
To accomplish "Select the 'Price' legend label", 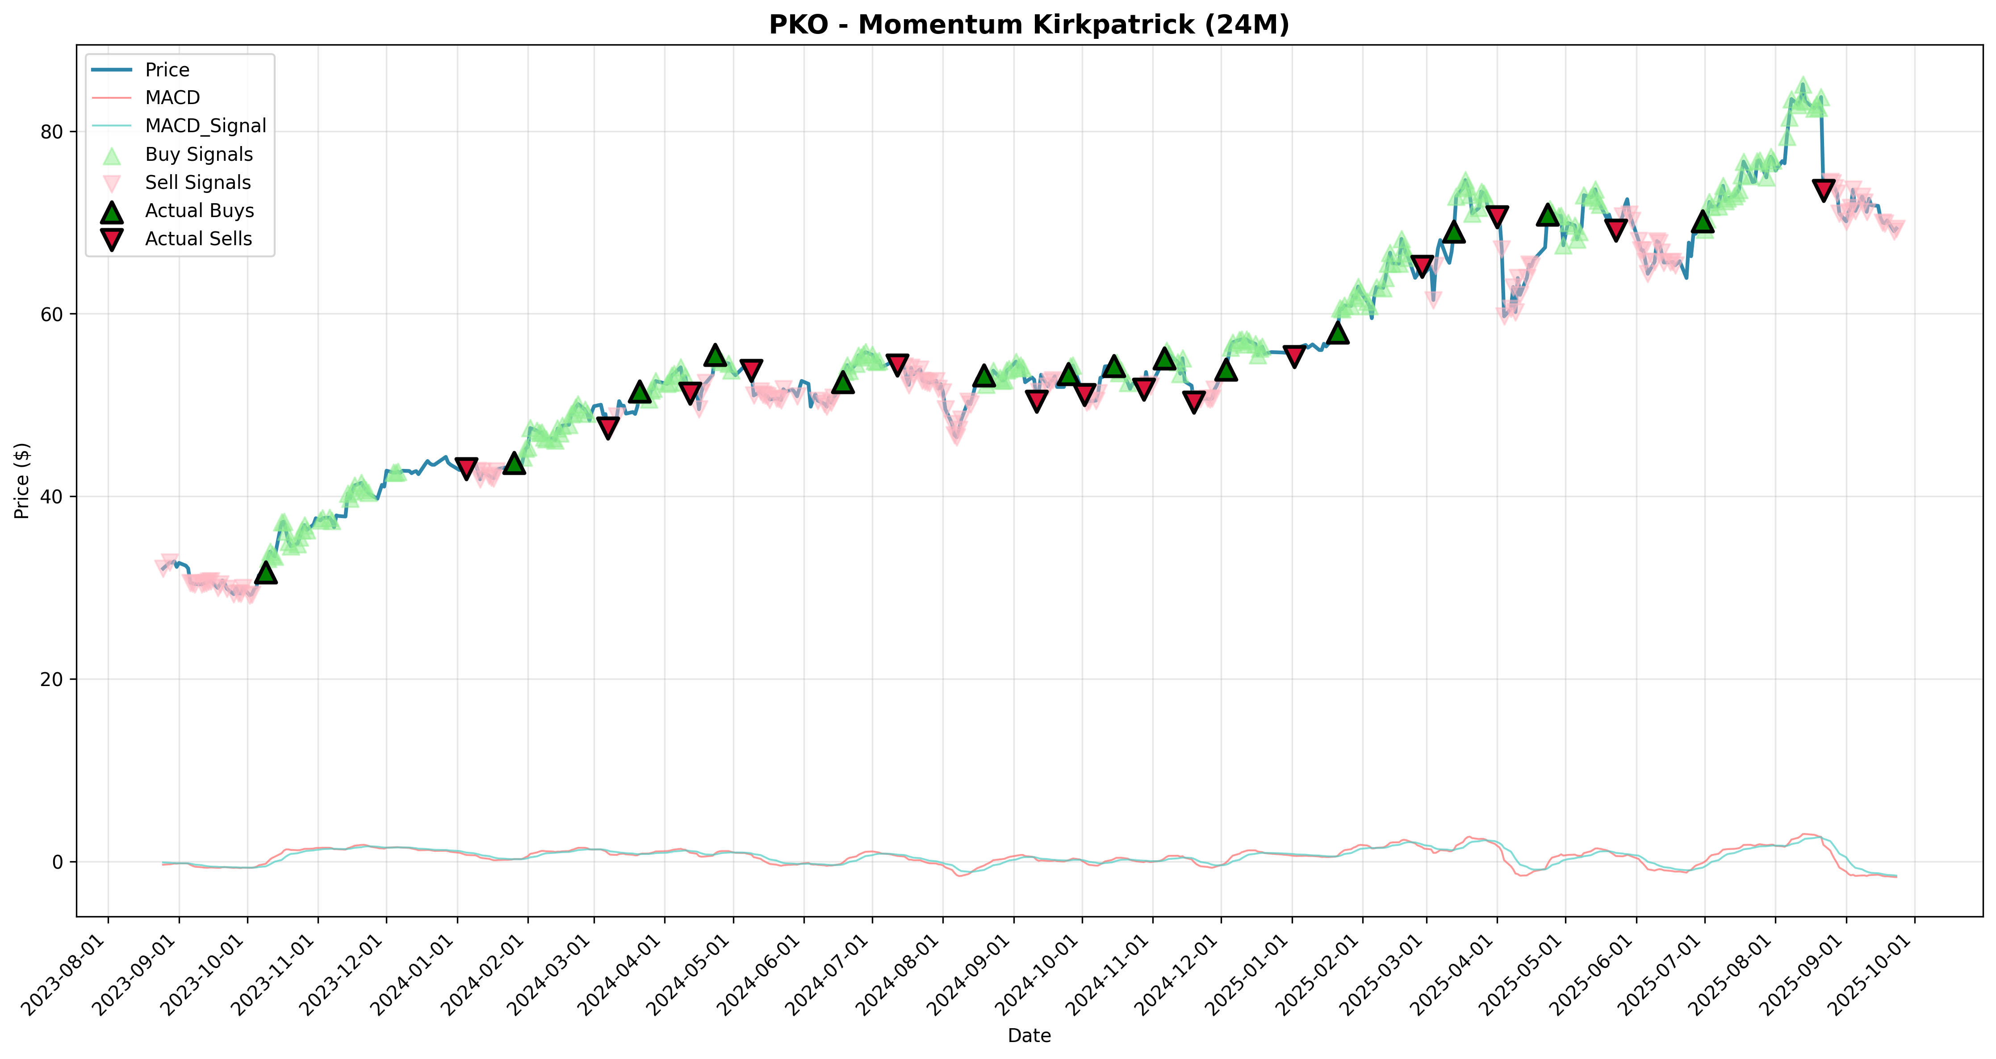I will click(167, 70).
